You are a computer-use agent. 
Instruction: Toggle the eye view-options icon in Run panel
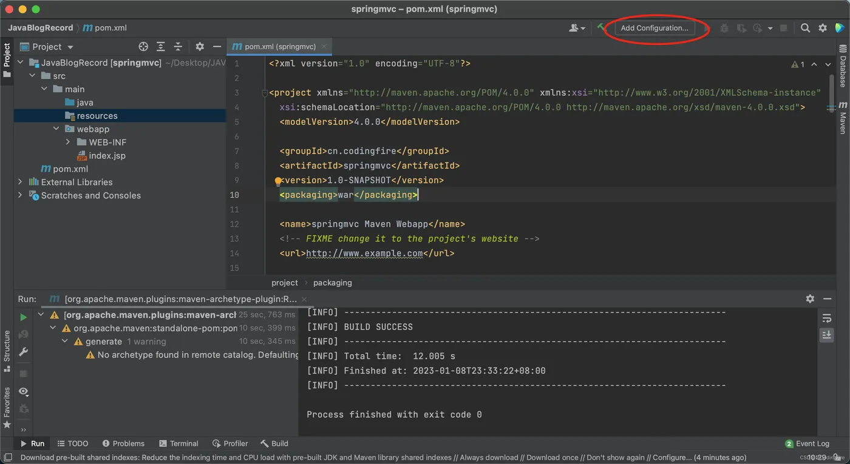(x=24, y=391)
